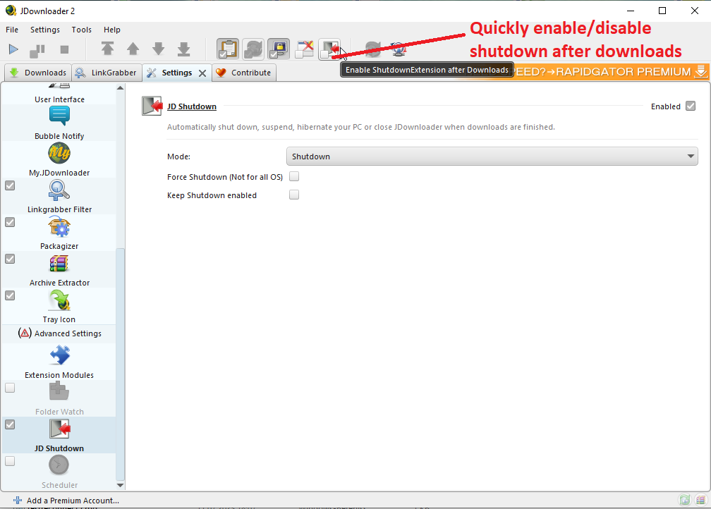
Task: Click the sidebar vertical scrollbar thumb
Action: click(x=120, y=364)
